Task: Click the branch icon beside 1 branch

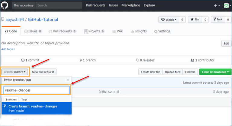Action: pyautogui.click(x=81, y=60)
